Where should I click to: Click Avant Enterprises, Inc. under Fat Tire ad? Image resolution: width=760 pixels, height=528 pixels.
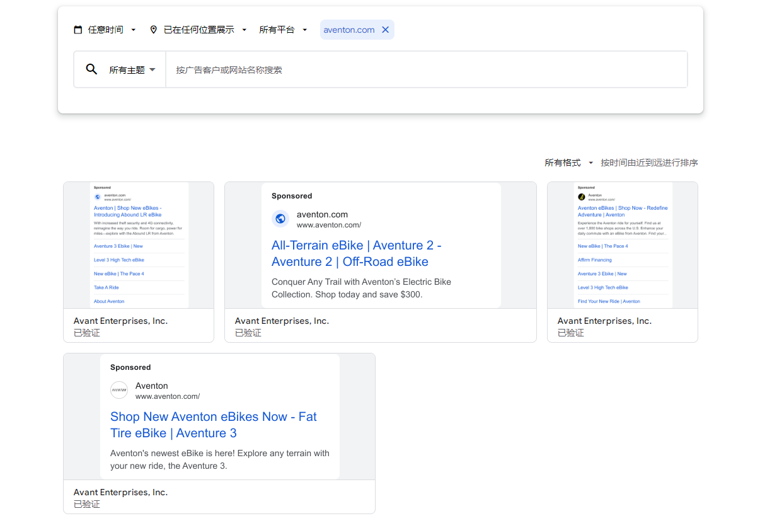click(120, 492)
